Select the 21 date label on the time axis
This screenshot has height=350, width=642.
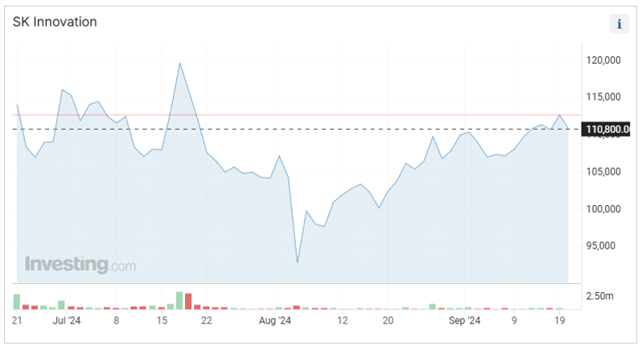(17, 320)
